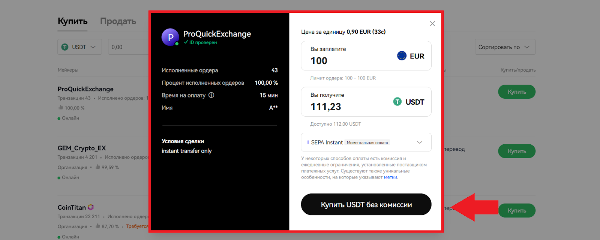The image size is (600, 240).
Task: Click the 0,00 amount filter field
Action: coord(127,47)
